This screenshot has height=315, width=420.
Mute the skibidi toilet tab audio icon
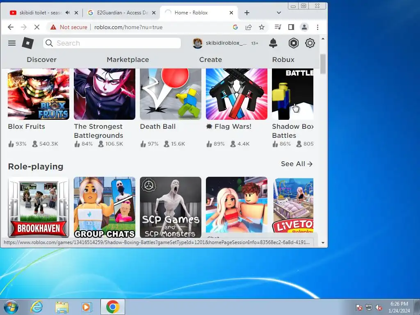point(68,13)
